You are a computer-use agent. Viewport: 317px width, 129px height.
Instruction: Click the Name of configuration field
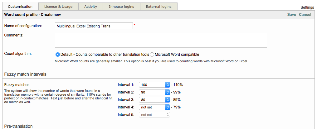pos(94,26)
